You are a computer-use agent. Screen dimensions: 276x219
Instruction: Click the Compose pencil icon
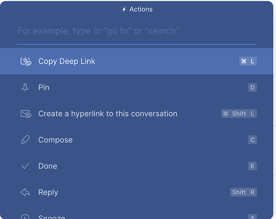click(25, 140)
